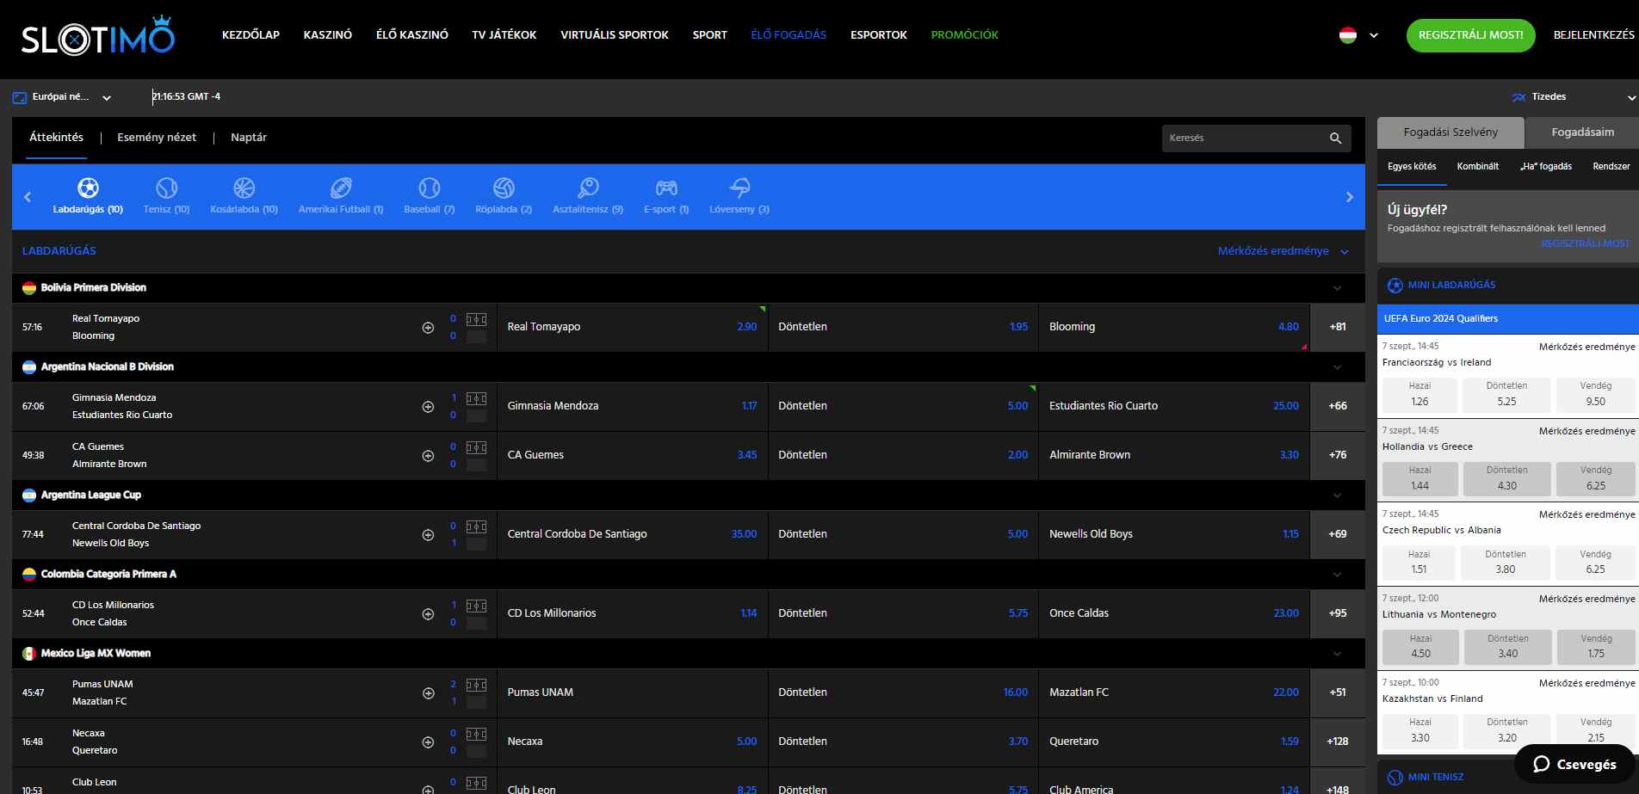This screenshot has height=794, width=1639.
Task: Select Kombinált bet type tab
Action: coord(1478,167)
